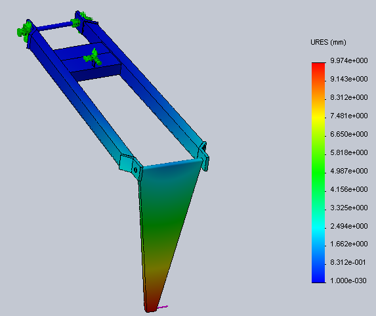Click the magenta load arrow at blade tip

pos(162,307)
